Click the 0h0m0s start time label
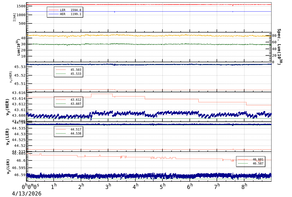Viewport: 292px width, 197px height. [30, 187]
